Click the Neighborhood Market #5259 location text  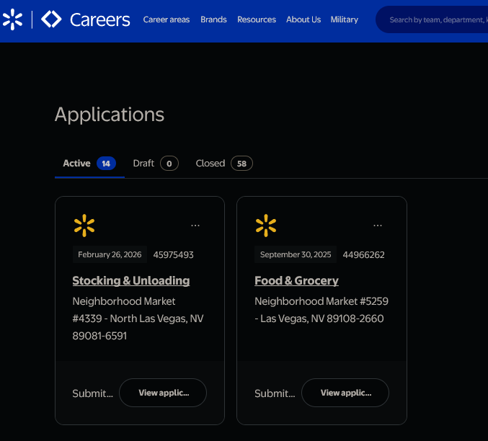coord(321,310)
